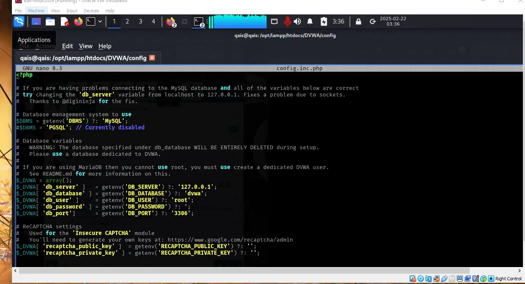Open VirtualBox network adapter indicator
The height and width of the screenshot is (284, 525).
coord(437,279)
